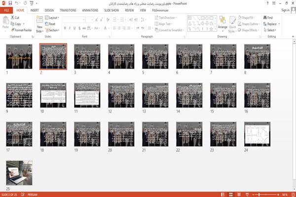This screenshot has height=197, width=296.
Task: Click Clear All Formatting icon
Action: pos(108,20)
